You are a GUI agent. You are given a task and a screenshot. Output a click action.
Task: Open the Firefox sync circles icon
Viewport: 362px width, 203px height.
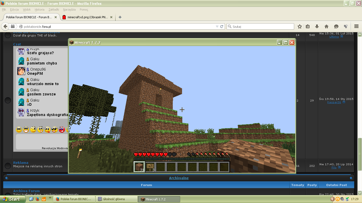coord(345,26)
